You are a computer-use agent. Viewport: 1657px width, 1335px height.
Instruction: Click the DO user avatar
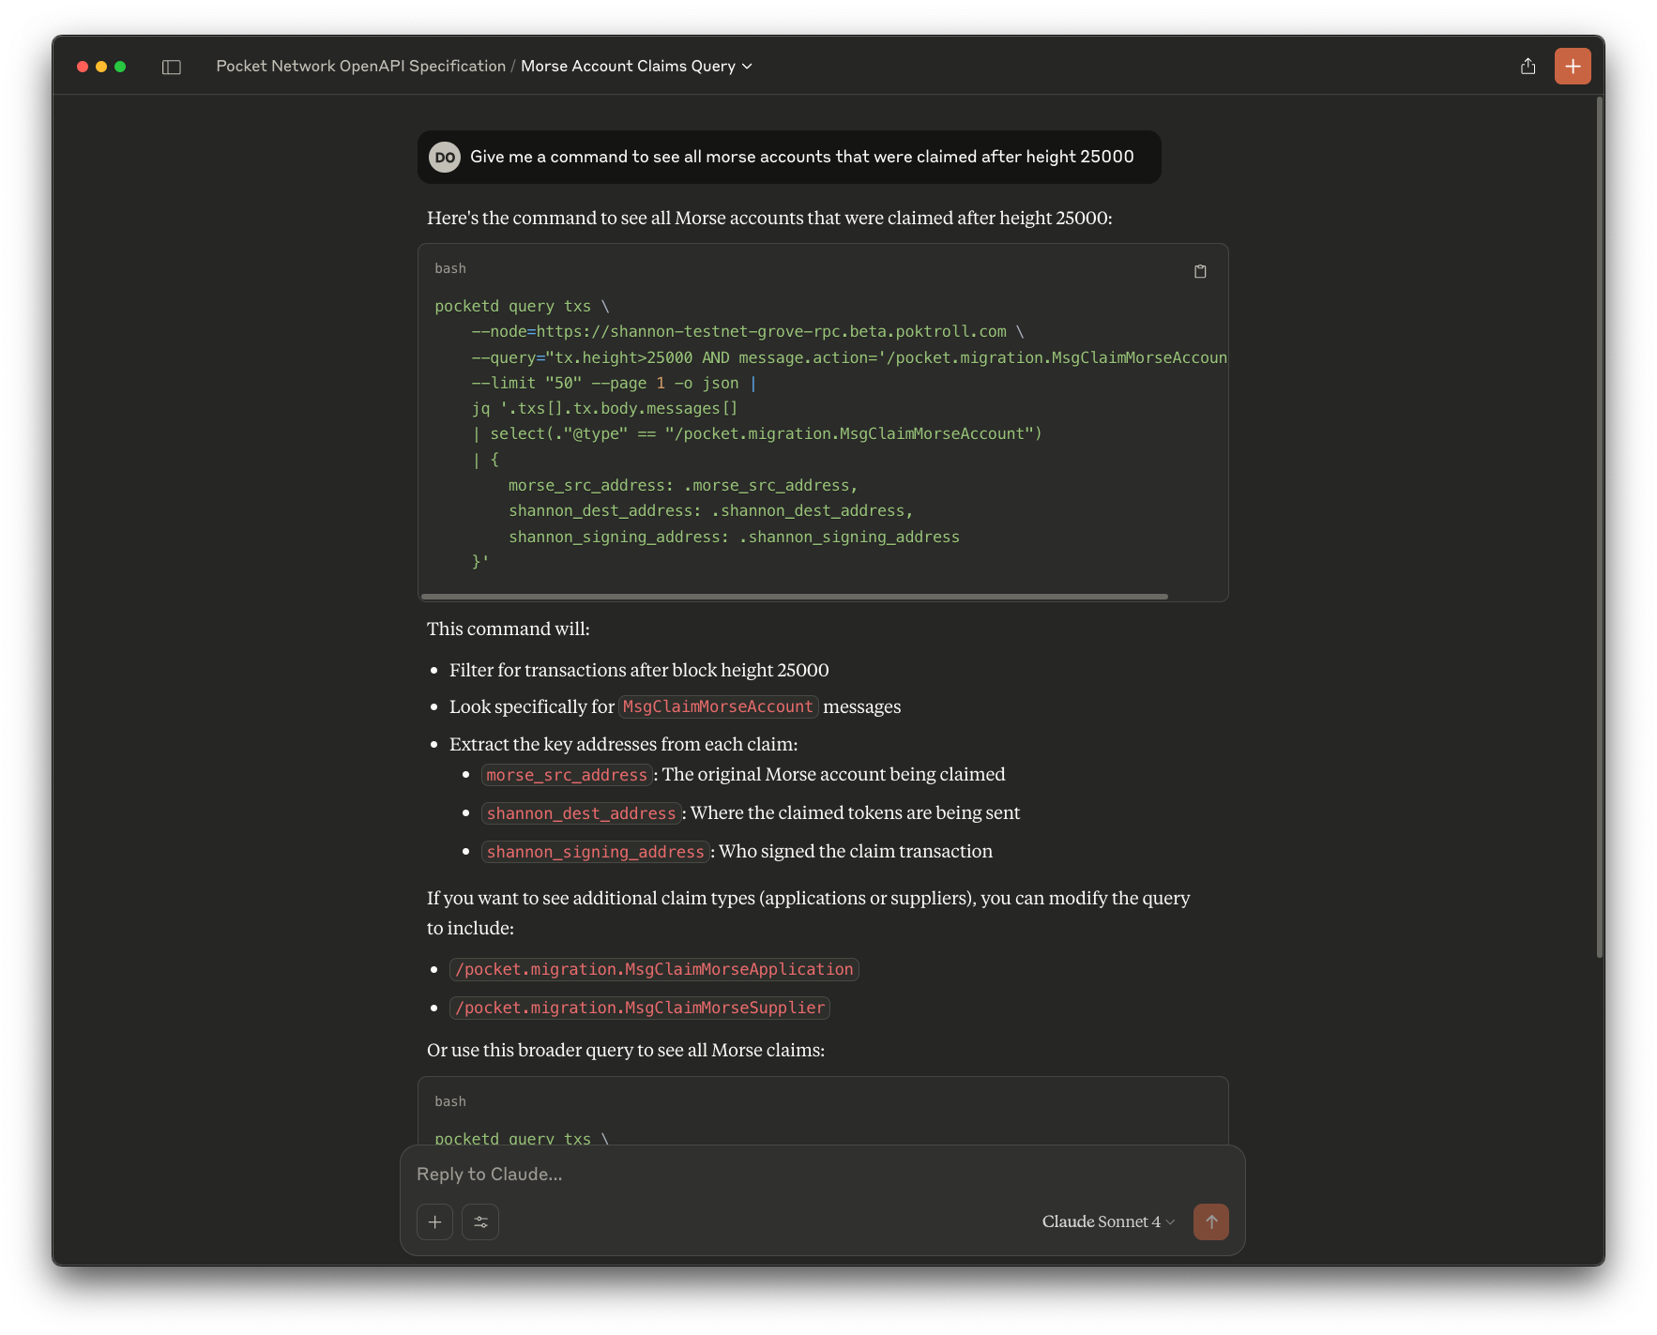(445, 157)
